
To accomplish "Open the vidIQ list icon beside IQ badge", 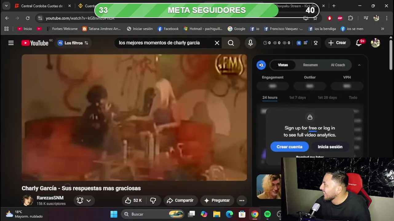I will [x=306, y=43].
